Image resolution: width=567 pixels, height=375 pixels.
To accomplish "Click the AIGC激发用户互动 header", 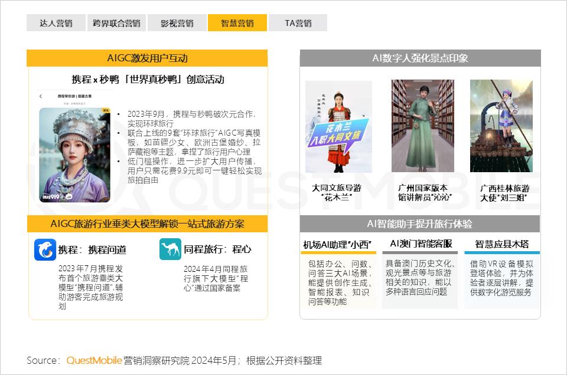I will tap(147, 58).
